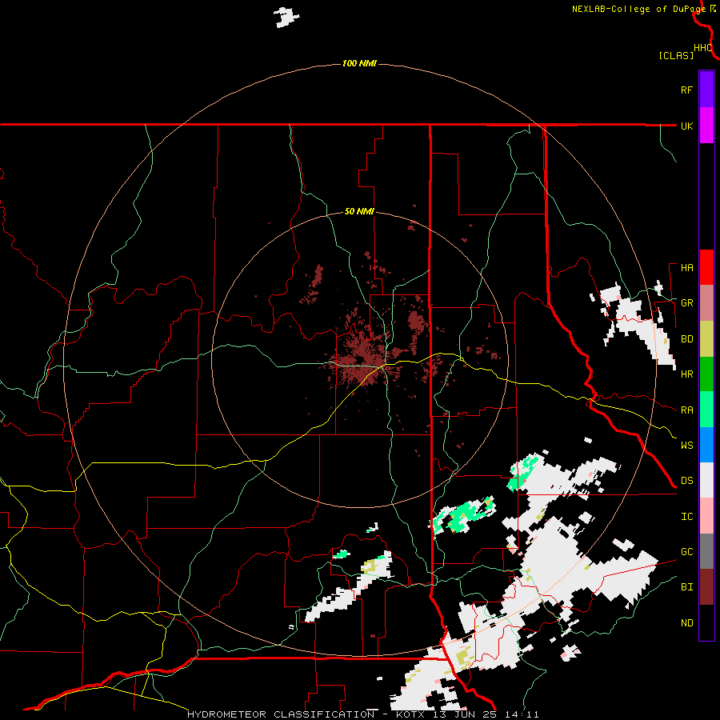Click the NEXLAB-College of DuPage credit text
The image size is (720, 720).
pyautogui.click(x=640, y=9)
